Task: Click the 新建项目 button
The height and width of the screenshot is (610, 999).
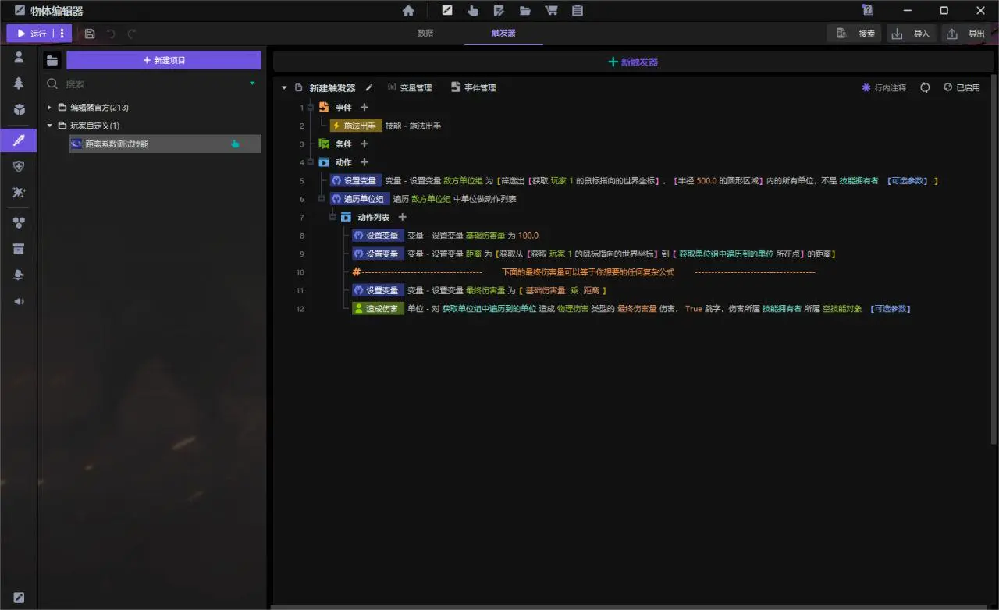Action: [164, 60]
